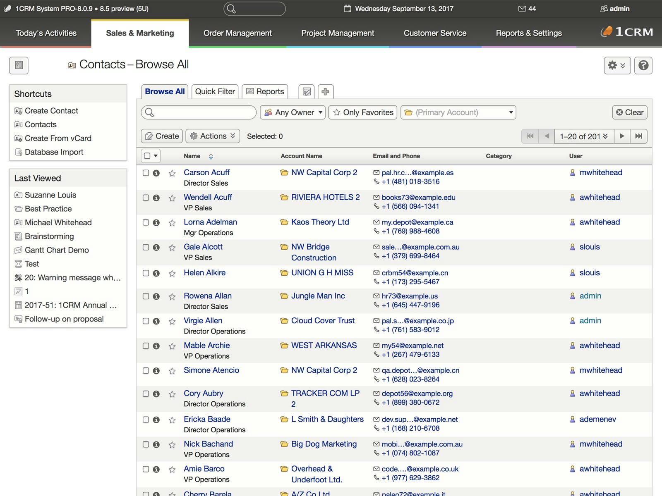This screenshot has width=662, height=496.
Task: Go to previous page of contacts
Action: 547,136
